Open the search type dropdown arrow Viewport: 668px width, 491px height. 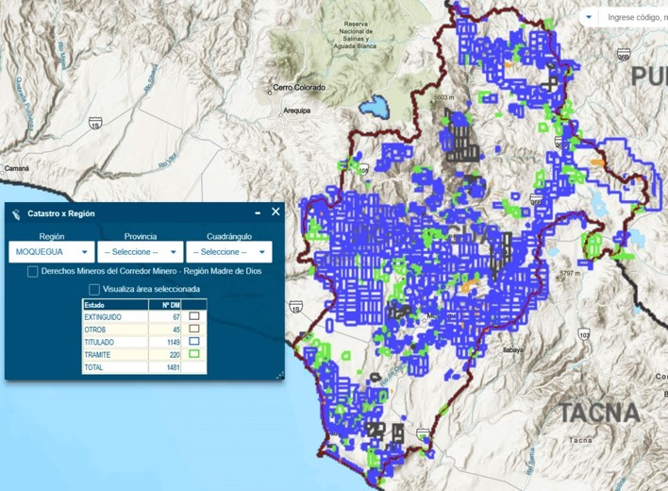[589, 17]
